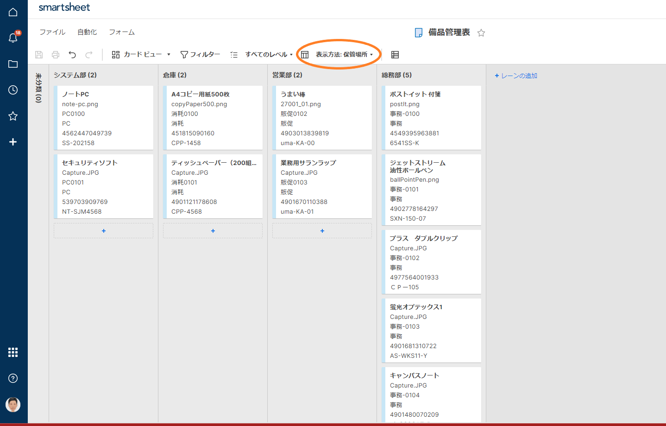Click the barcode 4562447049739

(x=87, y=134)
